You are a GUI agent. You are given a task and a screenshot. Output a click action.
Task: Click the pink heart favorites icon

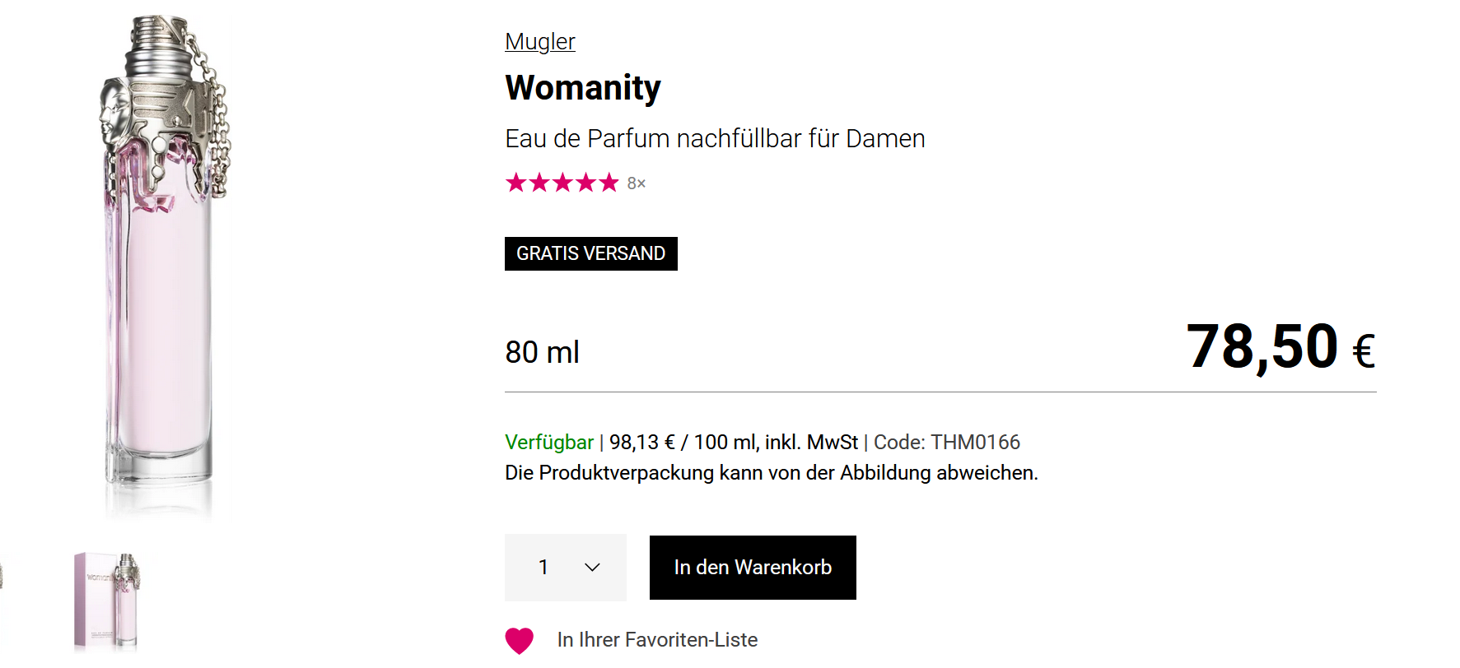pyautogui.click(x=519, y=640)
